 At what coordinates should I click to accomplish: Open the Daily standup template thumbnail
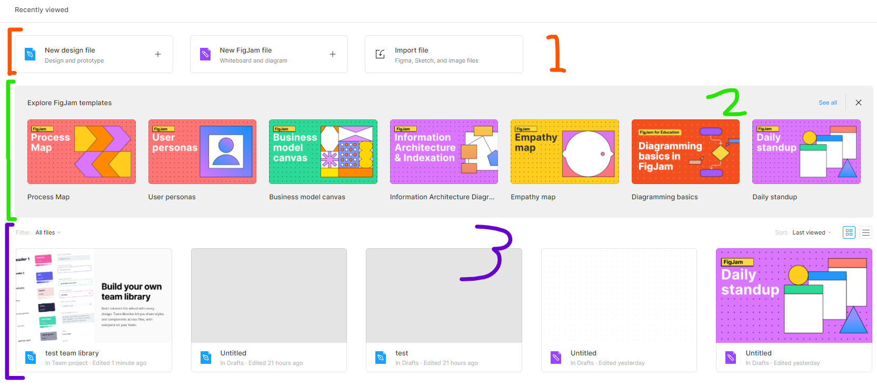806,151
